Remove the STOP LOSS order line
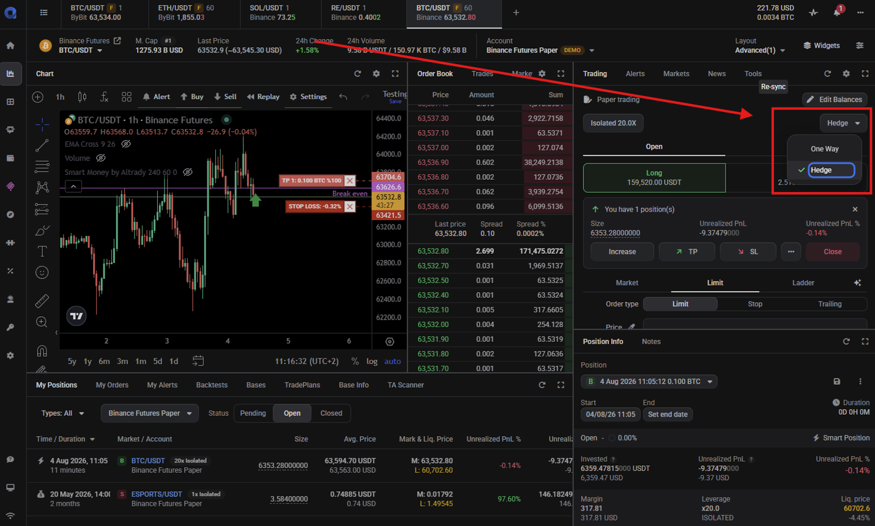This screenshot has width=875, height=526. click(x=349, y=207)
